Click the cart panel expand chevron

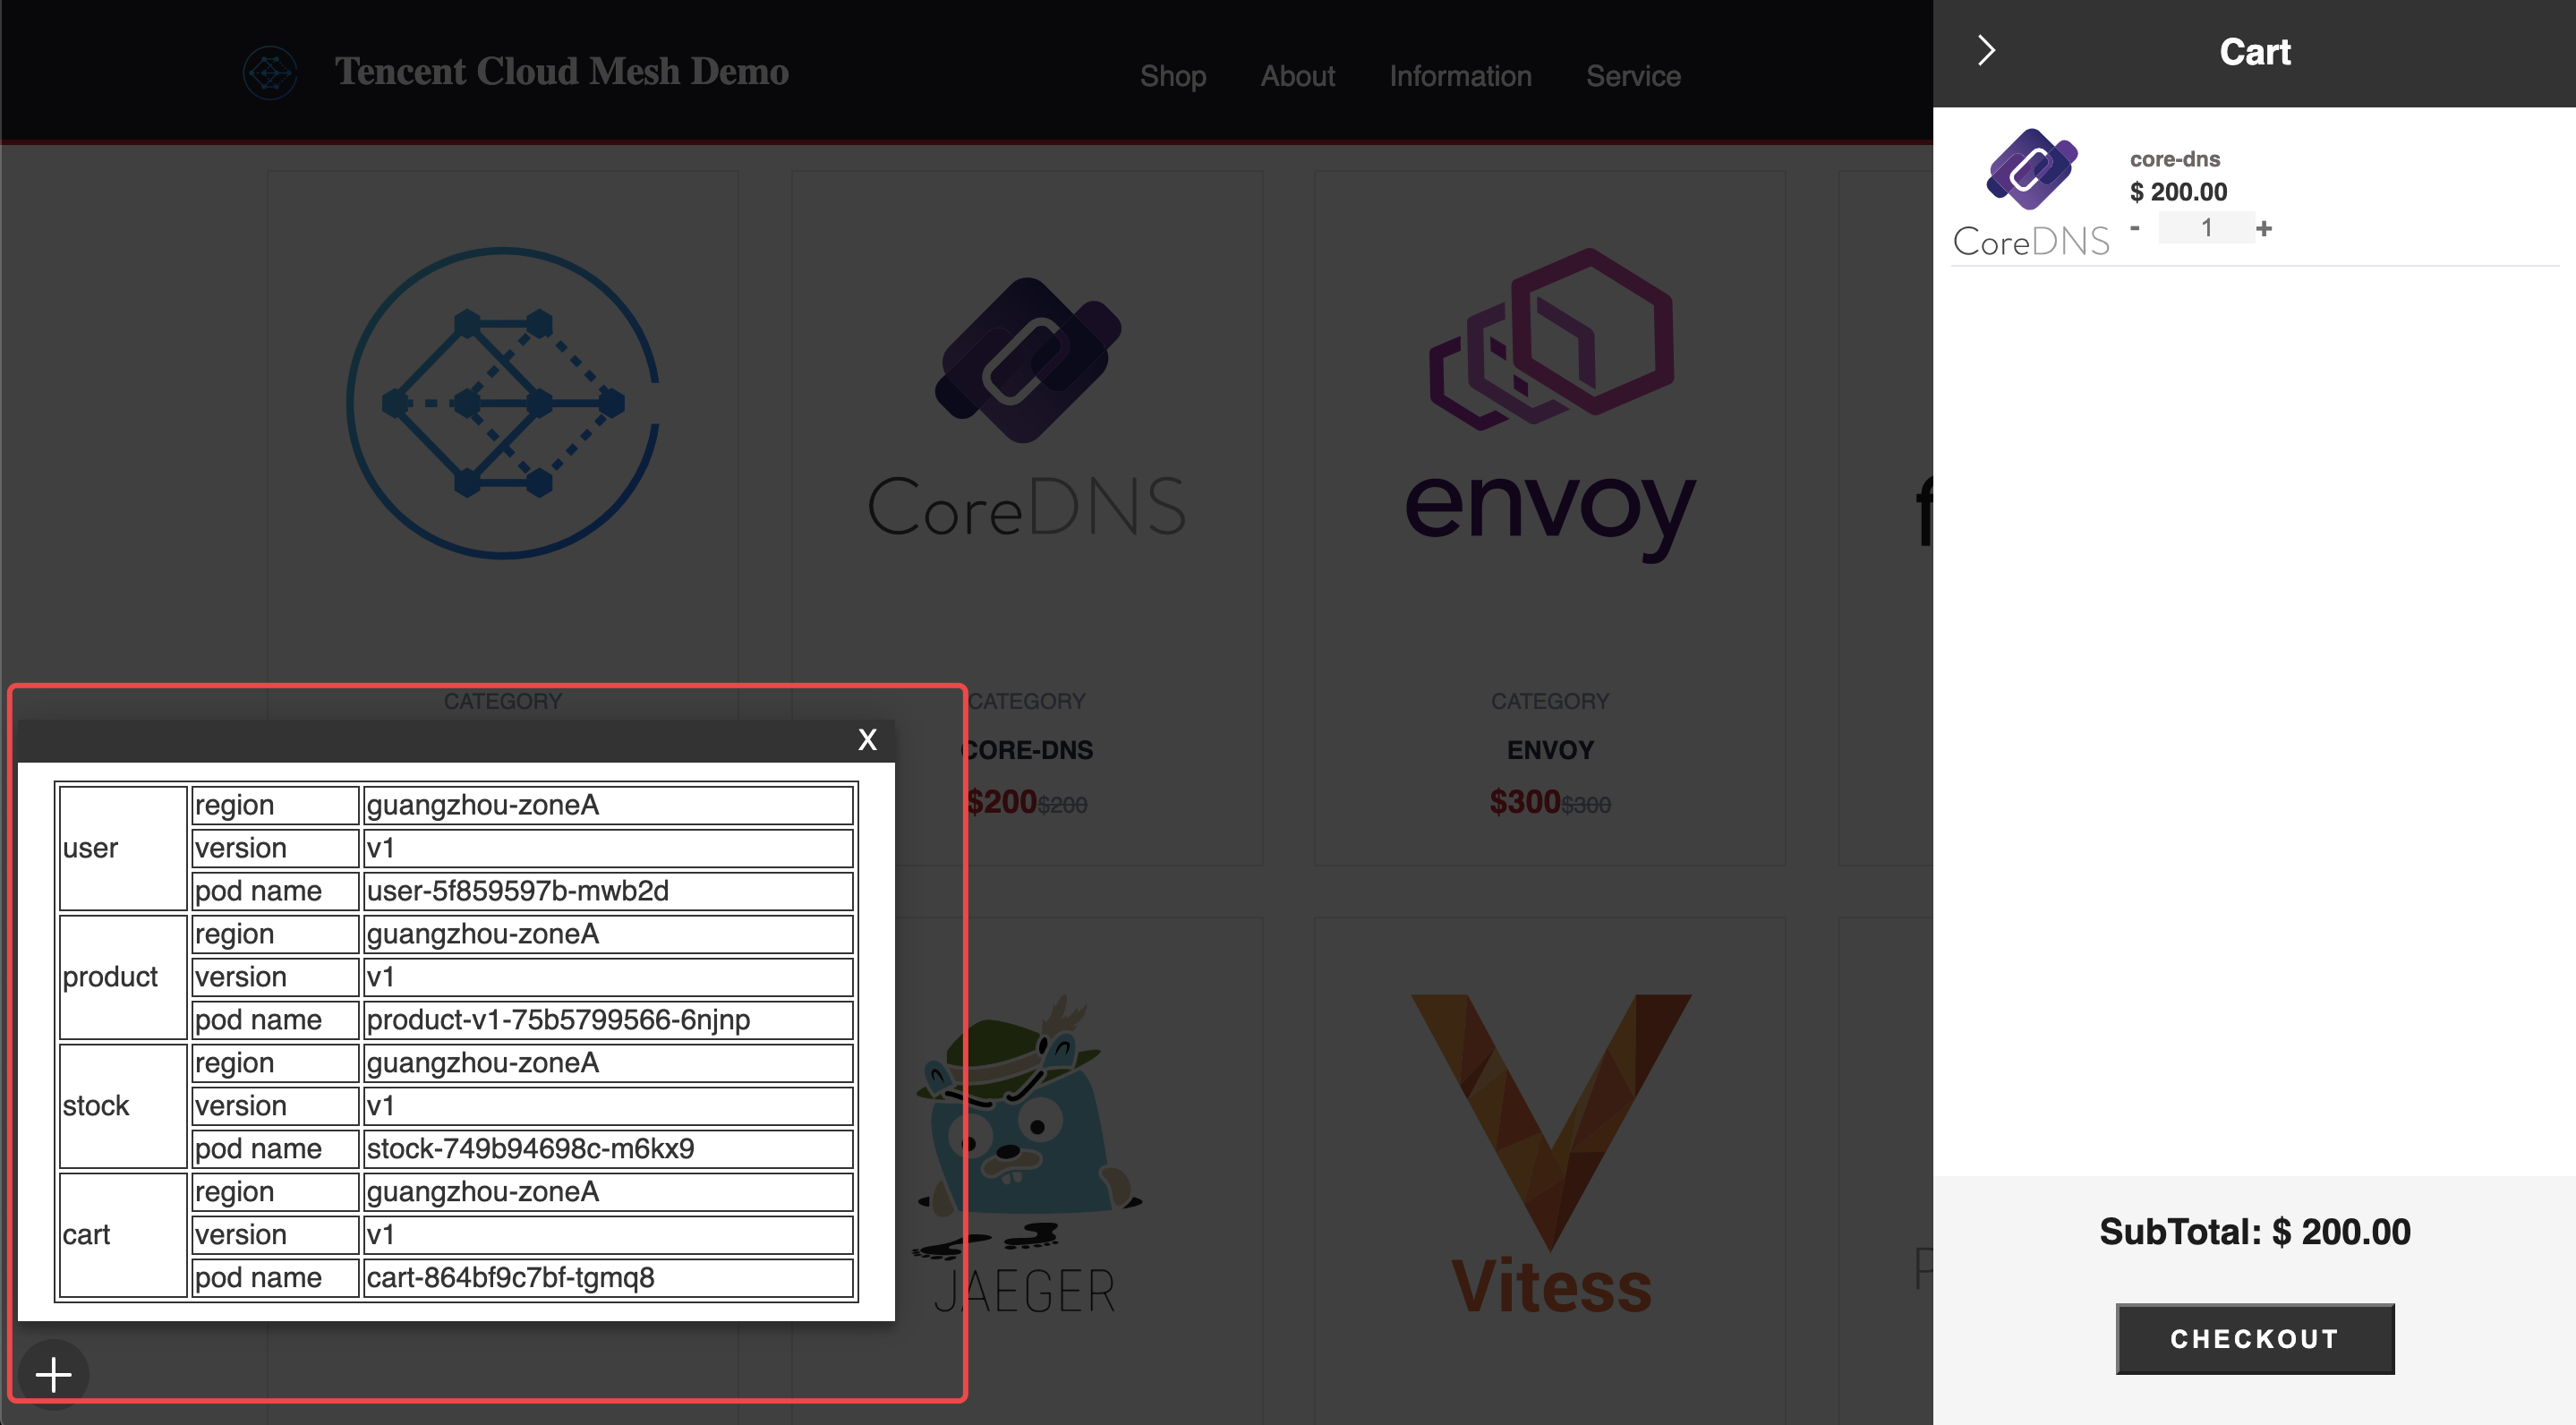[1984, 51]
